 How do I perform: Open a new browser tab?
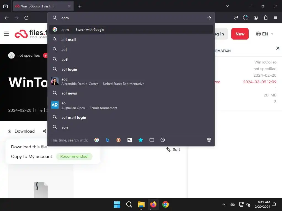click(80, 6)
